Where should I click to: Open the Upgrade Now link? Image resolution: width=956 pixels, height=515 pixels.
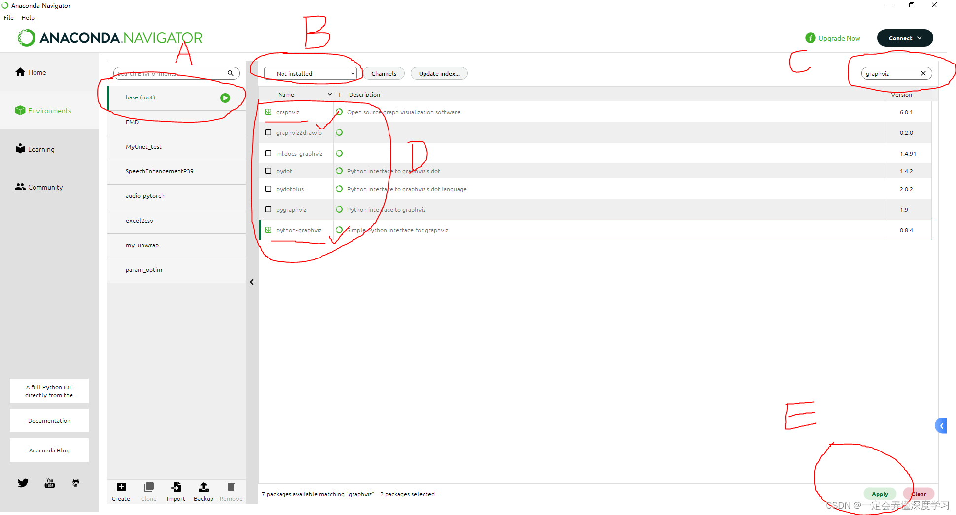pyautogui.click(x=839, y=38)
